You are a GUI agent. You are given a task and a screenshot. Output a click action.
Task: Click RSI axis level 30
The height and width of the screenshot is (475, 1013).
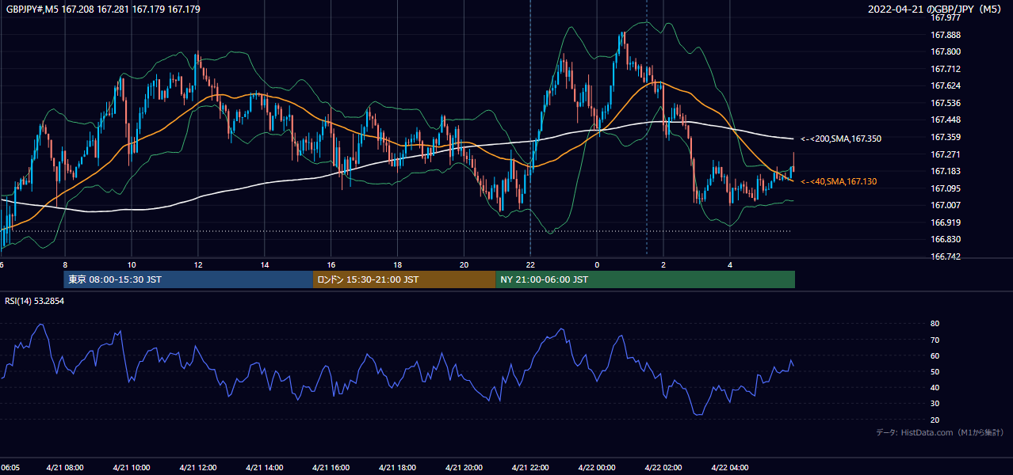[x=935, y=404]
